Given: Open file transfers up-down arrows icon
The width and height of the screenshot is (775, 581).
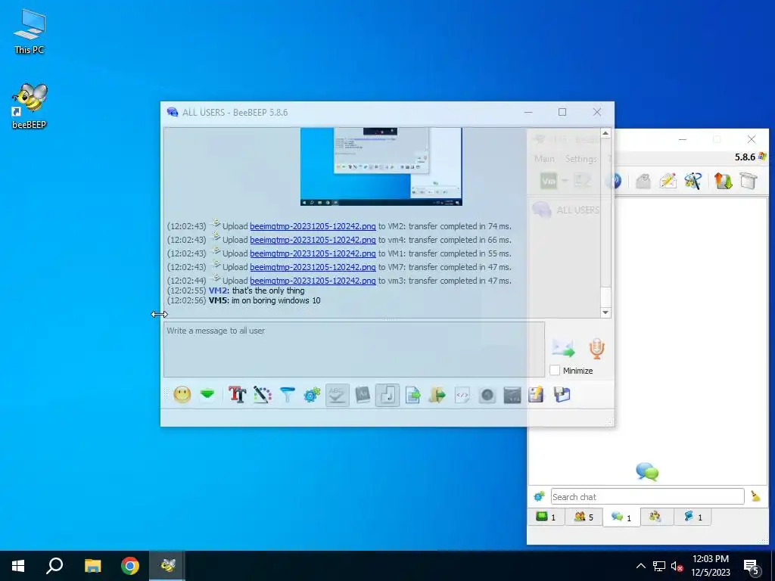Looking at the screenshot, I should pyautogui.click(x=723, y=181).
